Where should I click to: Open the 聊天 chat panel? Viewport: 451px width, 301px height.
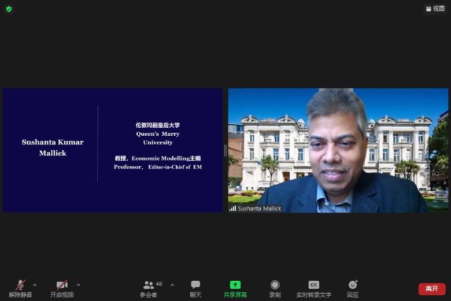pyautogui.click(x=195, y=288)
